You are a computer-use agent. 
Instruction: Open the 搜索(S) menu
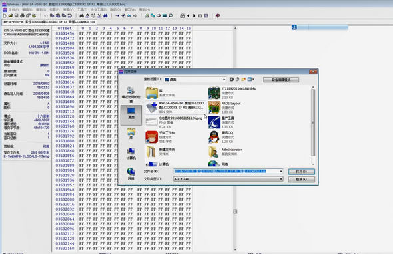[x=41, y=9]
